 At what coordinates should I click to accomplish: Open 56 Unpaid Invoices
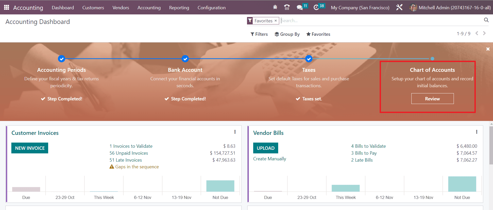point(129,153)
